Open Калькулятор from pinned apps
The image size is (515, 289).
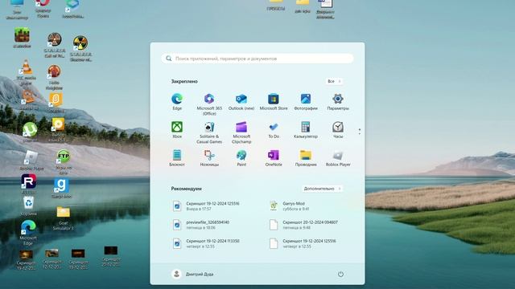click(x=306, y=130)
